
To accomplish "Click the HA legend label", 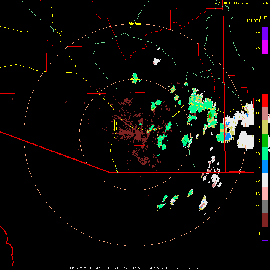I will coord(257,100).
